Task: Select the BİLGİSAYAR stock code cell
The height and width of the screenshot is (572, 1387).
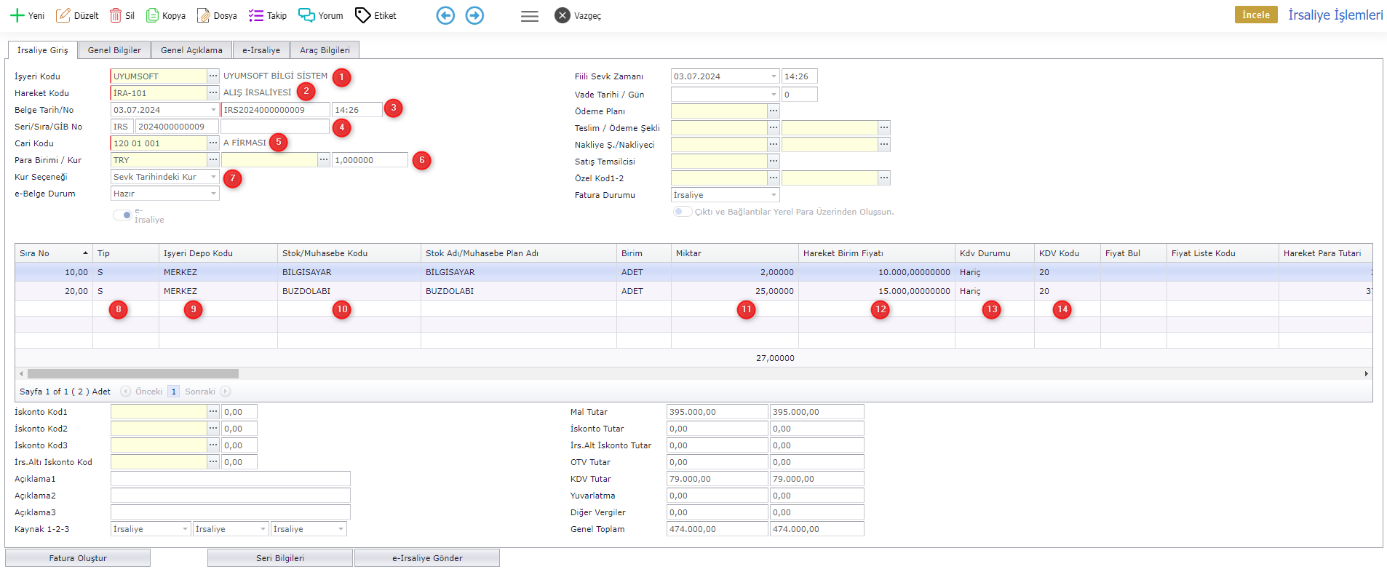Action: point(349,272)
